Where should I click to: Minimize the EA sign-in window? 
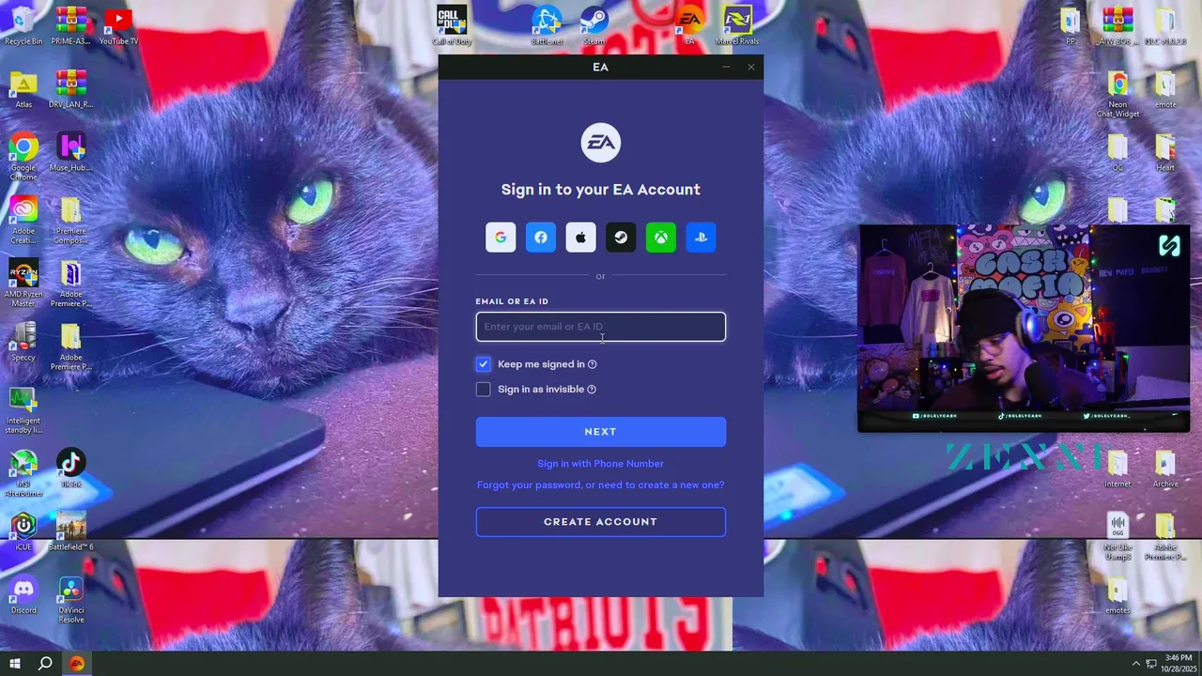(726, 67)
